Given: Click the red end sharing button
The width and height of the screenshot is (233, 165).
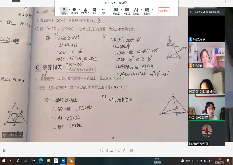Looking at the screenshot, I should 164,11.
